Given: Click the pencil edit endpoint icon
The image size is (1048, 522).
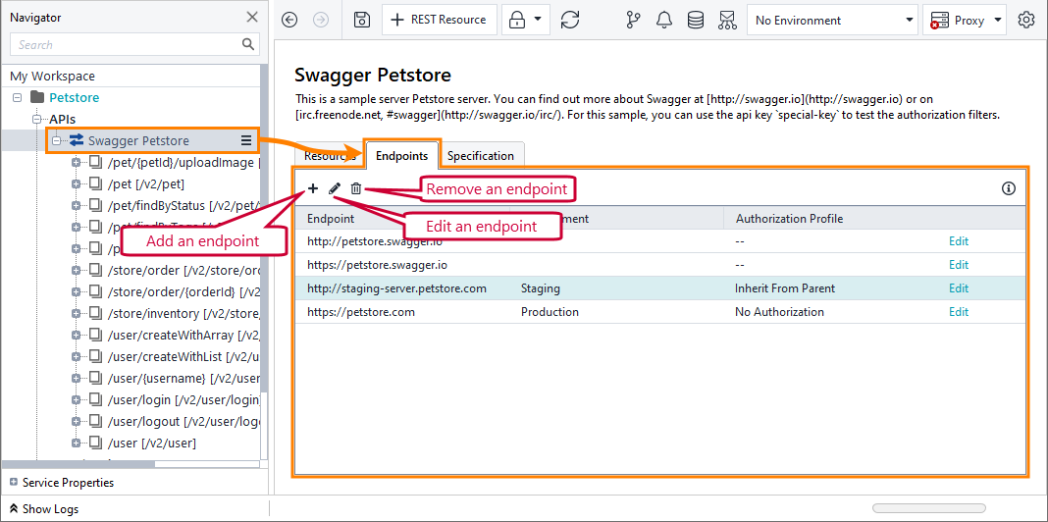Looking at the screenshot, I should pos(335,188).
